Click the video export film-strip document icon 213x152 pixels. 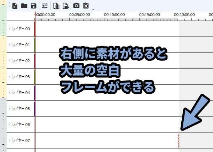pyautogui.click(x=56, y=6)
